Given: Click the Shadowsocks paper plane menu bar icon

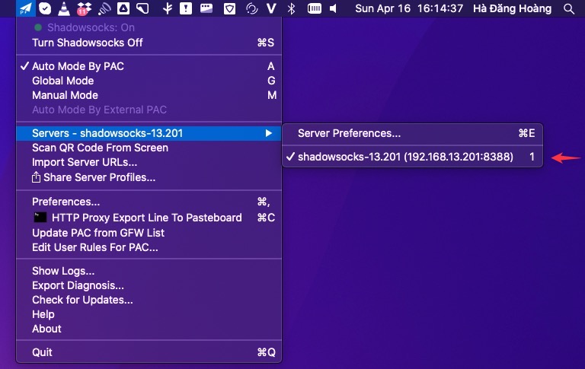Looking at the screenshot, I should 26,8.
